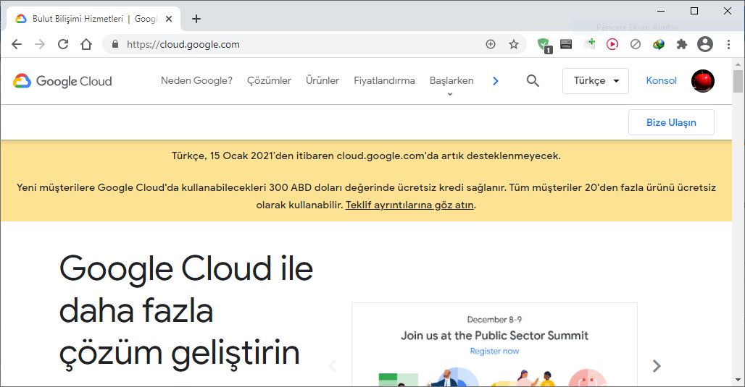Open a new browser tab
This screenshot has height=387, width=745.
(x=196, y=19)
